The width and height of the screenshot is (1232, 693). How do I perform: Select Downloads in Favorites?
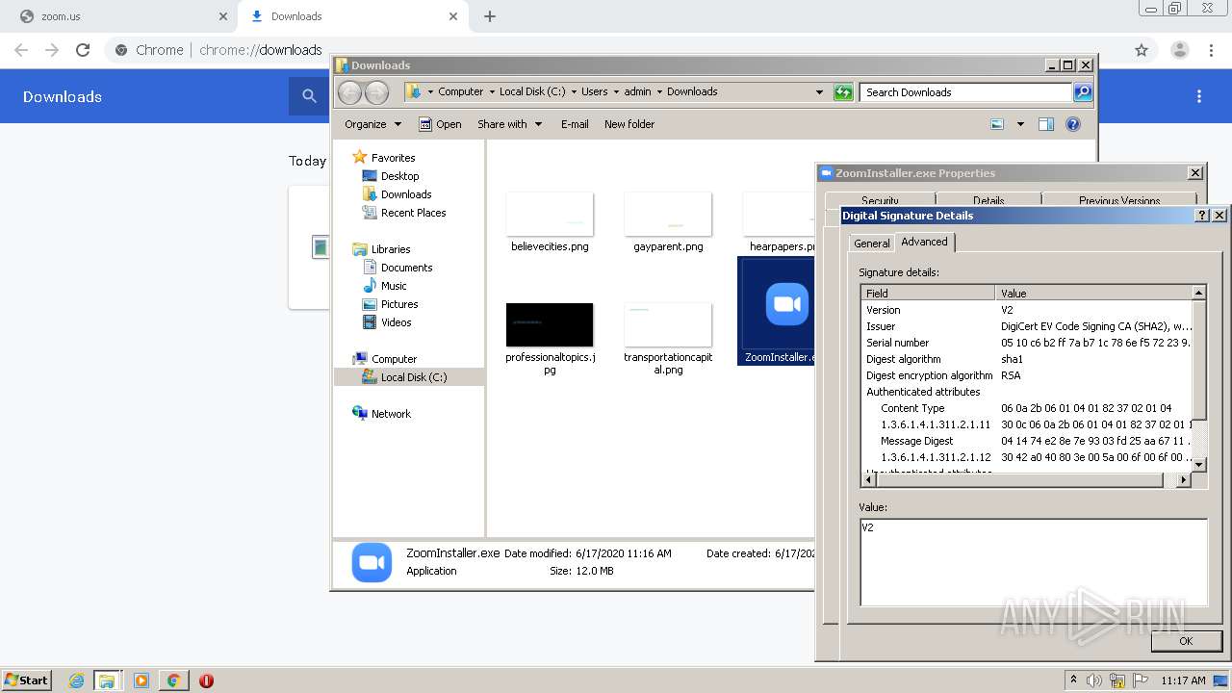coord(405,194)
